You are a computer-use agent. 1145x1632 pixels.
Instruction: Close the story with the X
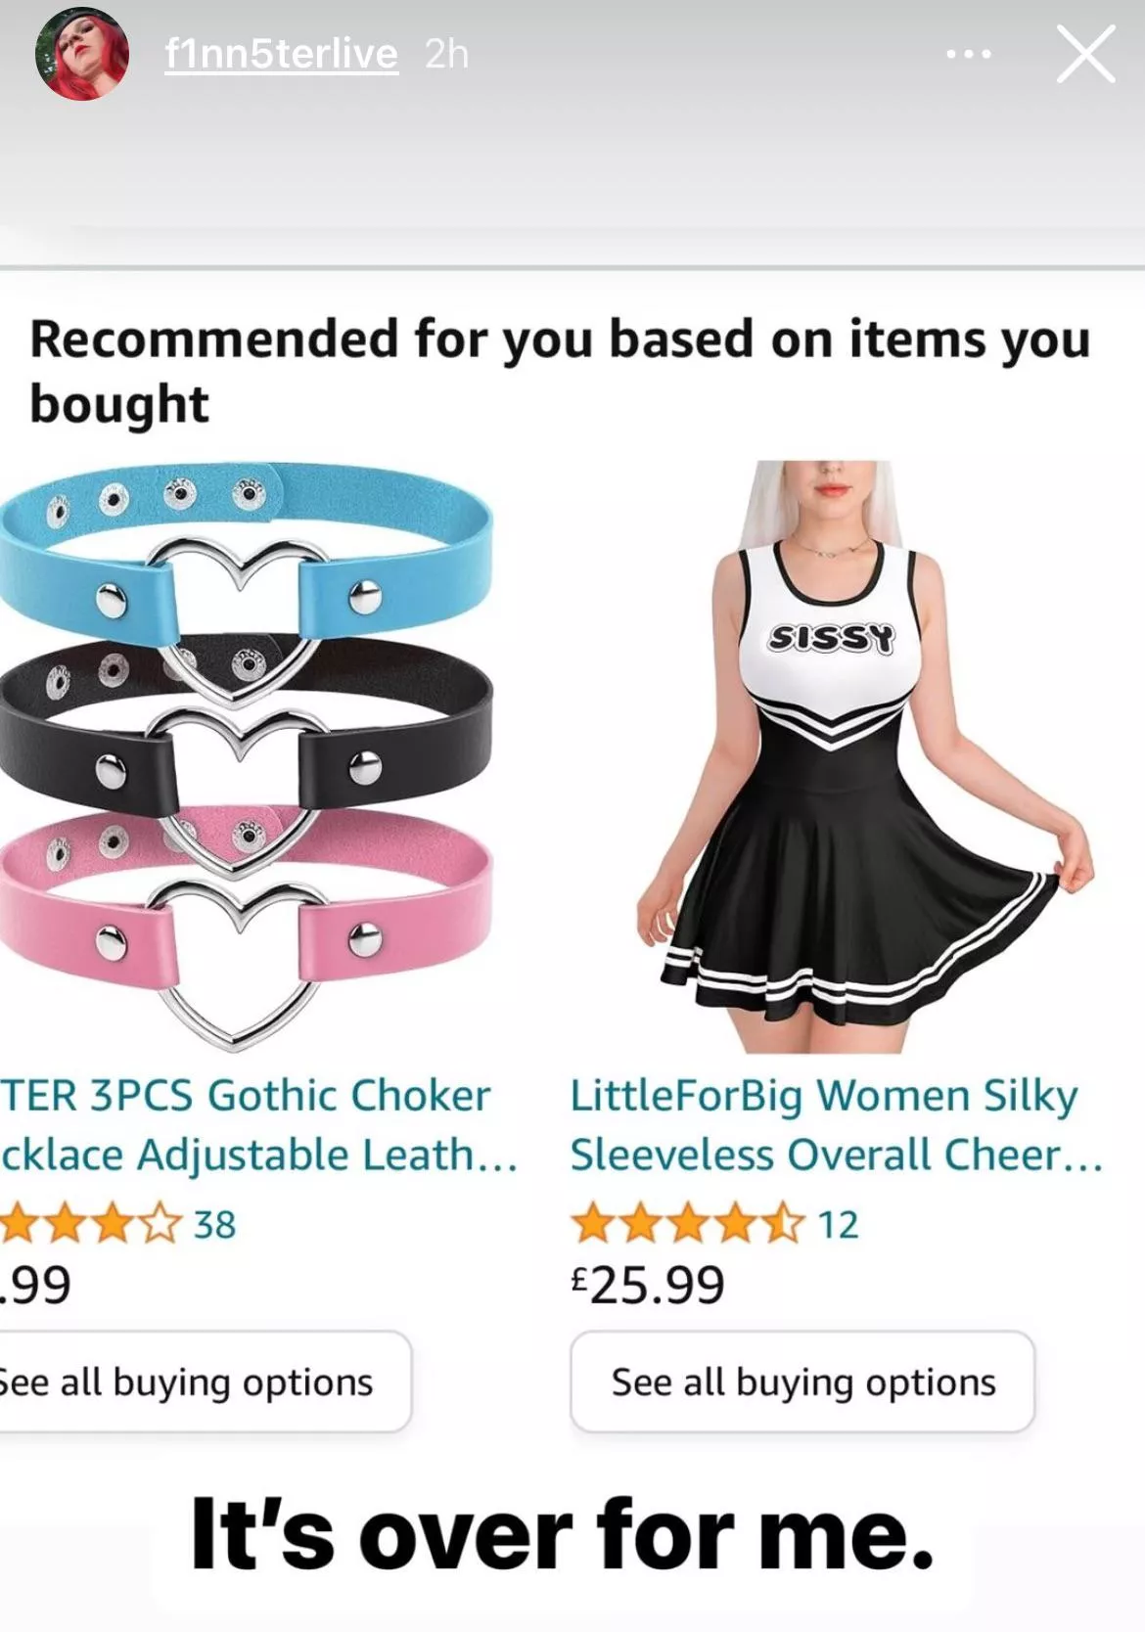pos(1085,55)
